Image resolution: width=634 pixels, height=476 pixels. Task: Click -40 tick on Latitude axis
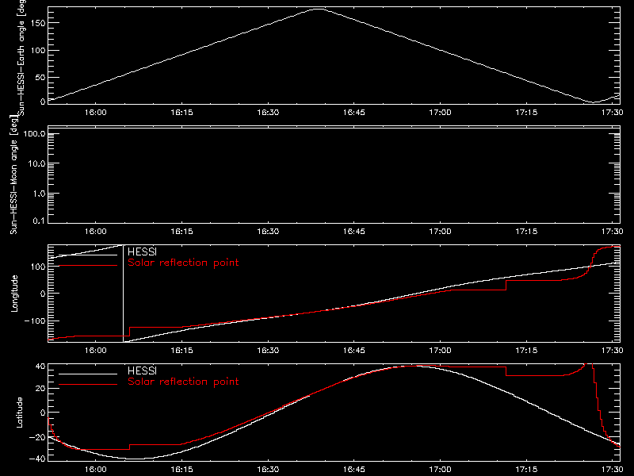(x=37, y=459)
